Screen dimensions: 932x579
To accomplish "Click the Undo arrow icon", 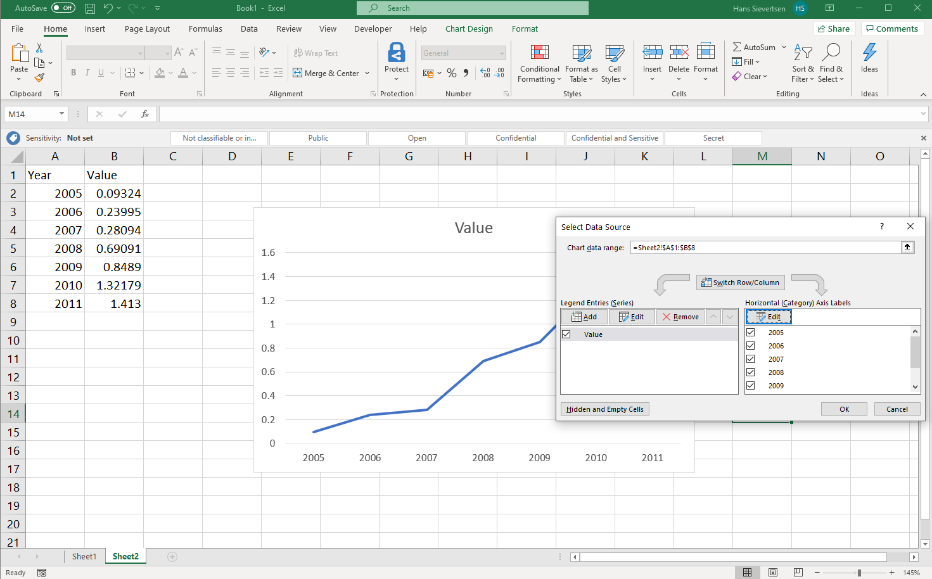I will click(108, 8).
